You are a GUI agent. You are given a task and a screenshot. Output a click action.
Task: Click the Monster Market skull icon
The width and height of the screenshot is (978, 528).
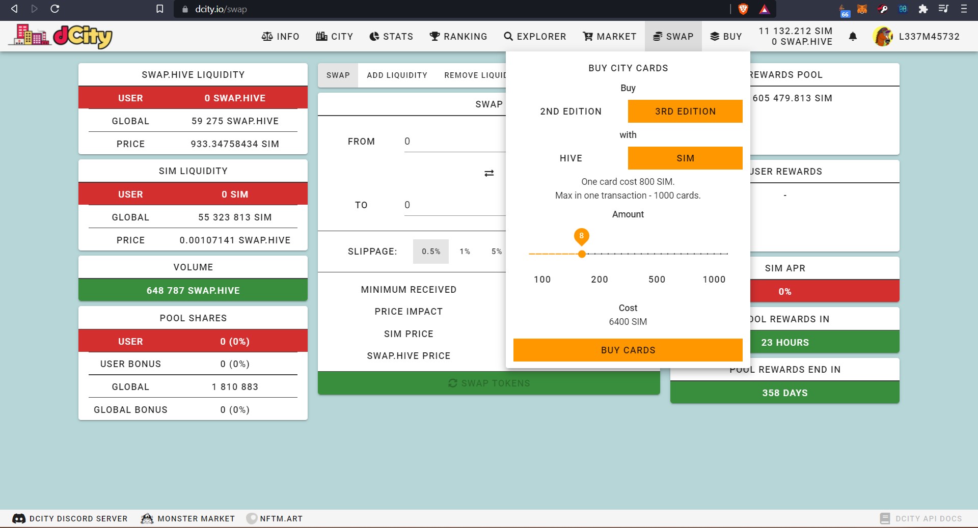(x=147, y=518)
